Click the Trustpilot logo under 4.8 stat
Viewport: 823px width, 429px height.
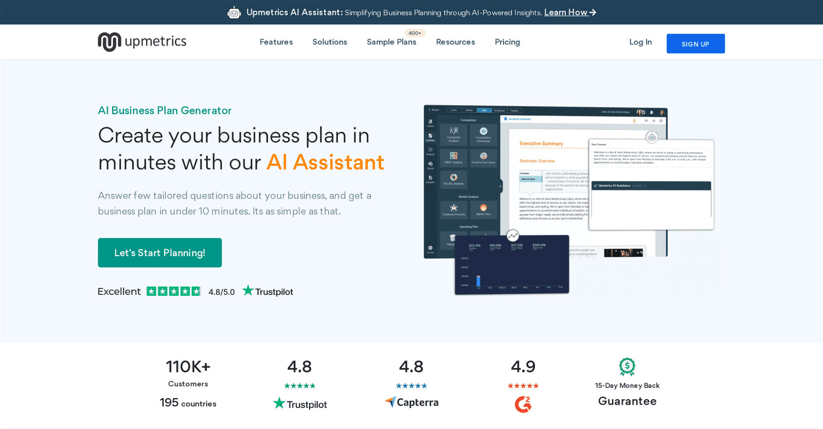(300, 404)
